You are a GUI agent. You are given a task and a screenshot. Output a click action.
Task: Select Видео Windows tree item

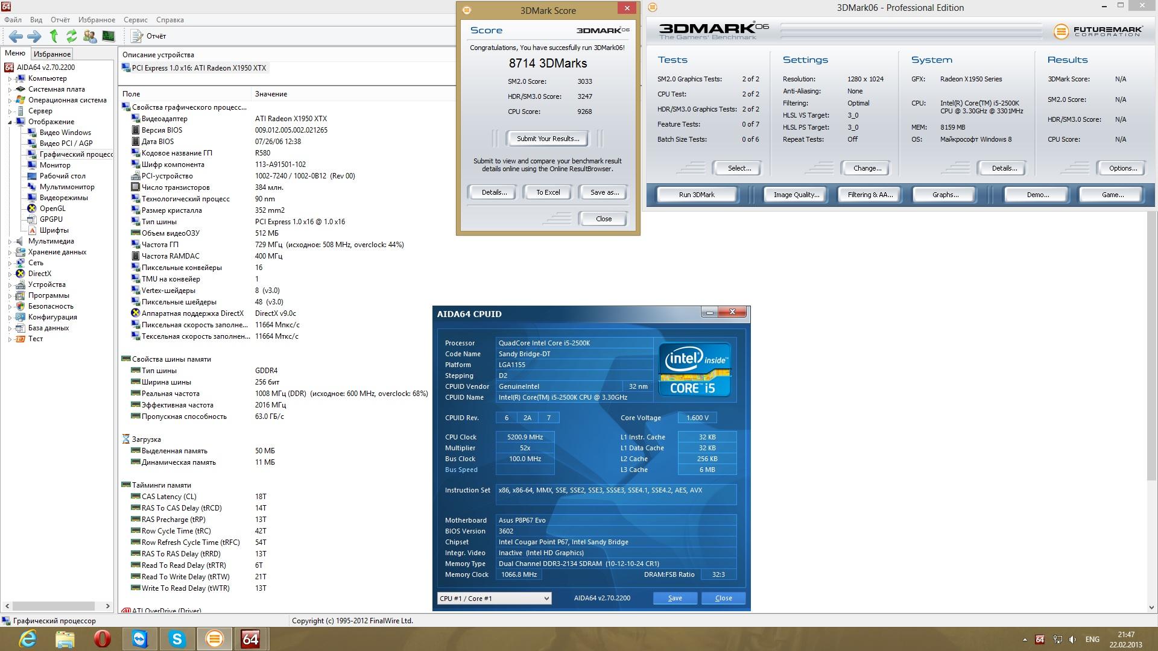point(65,133)
